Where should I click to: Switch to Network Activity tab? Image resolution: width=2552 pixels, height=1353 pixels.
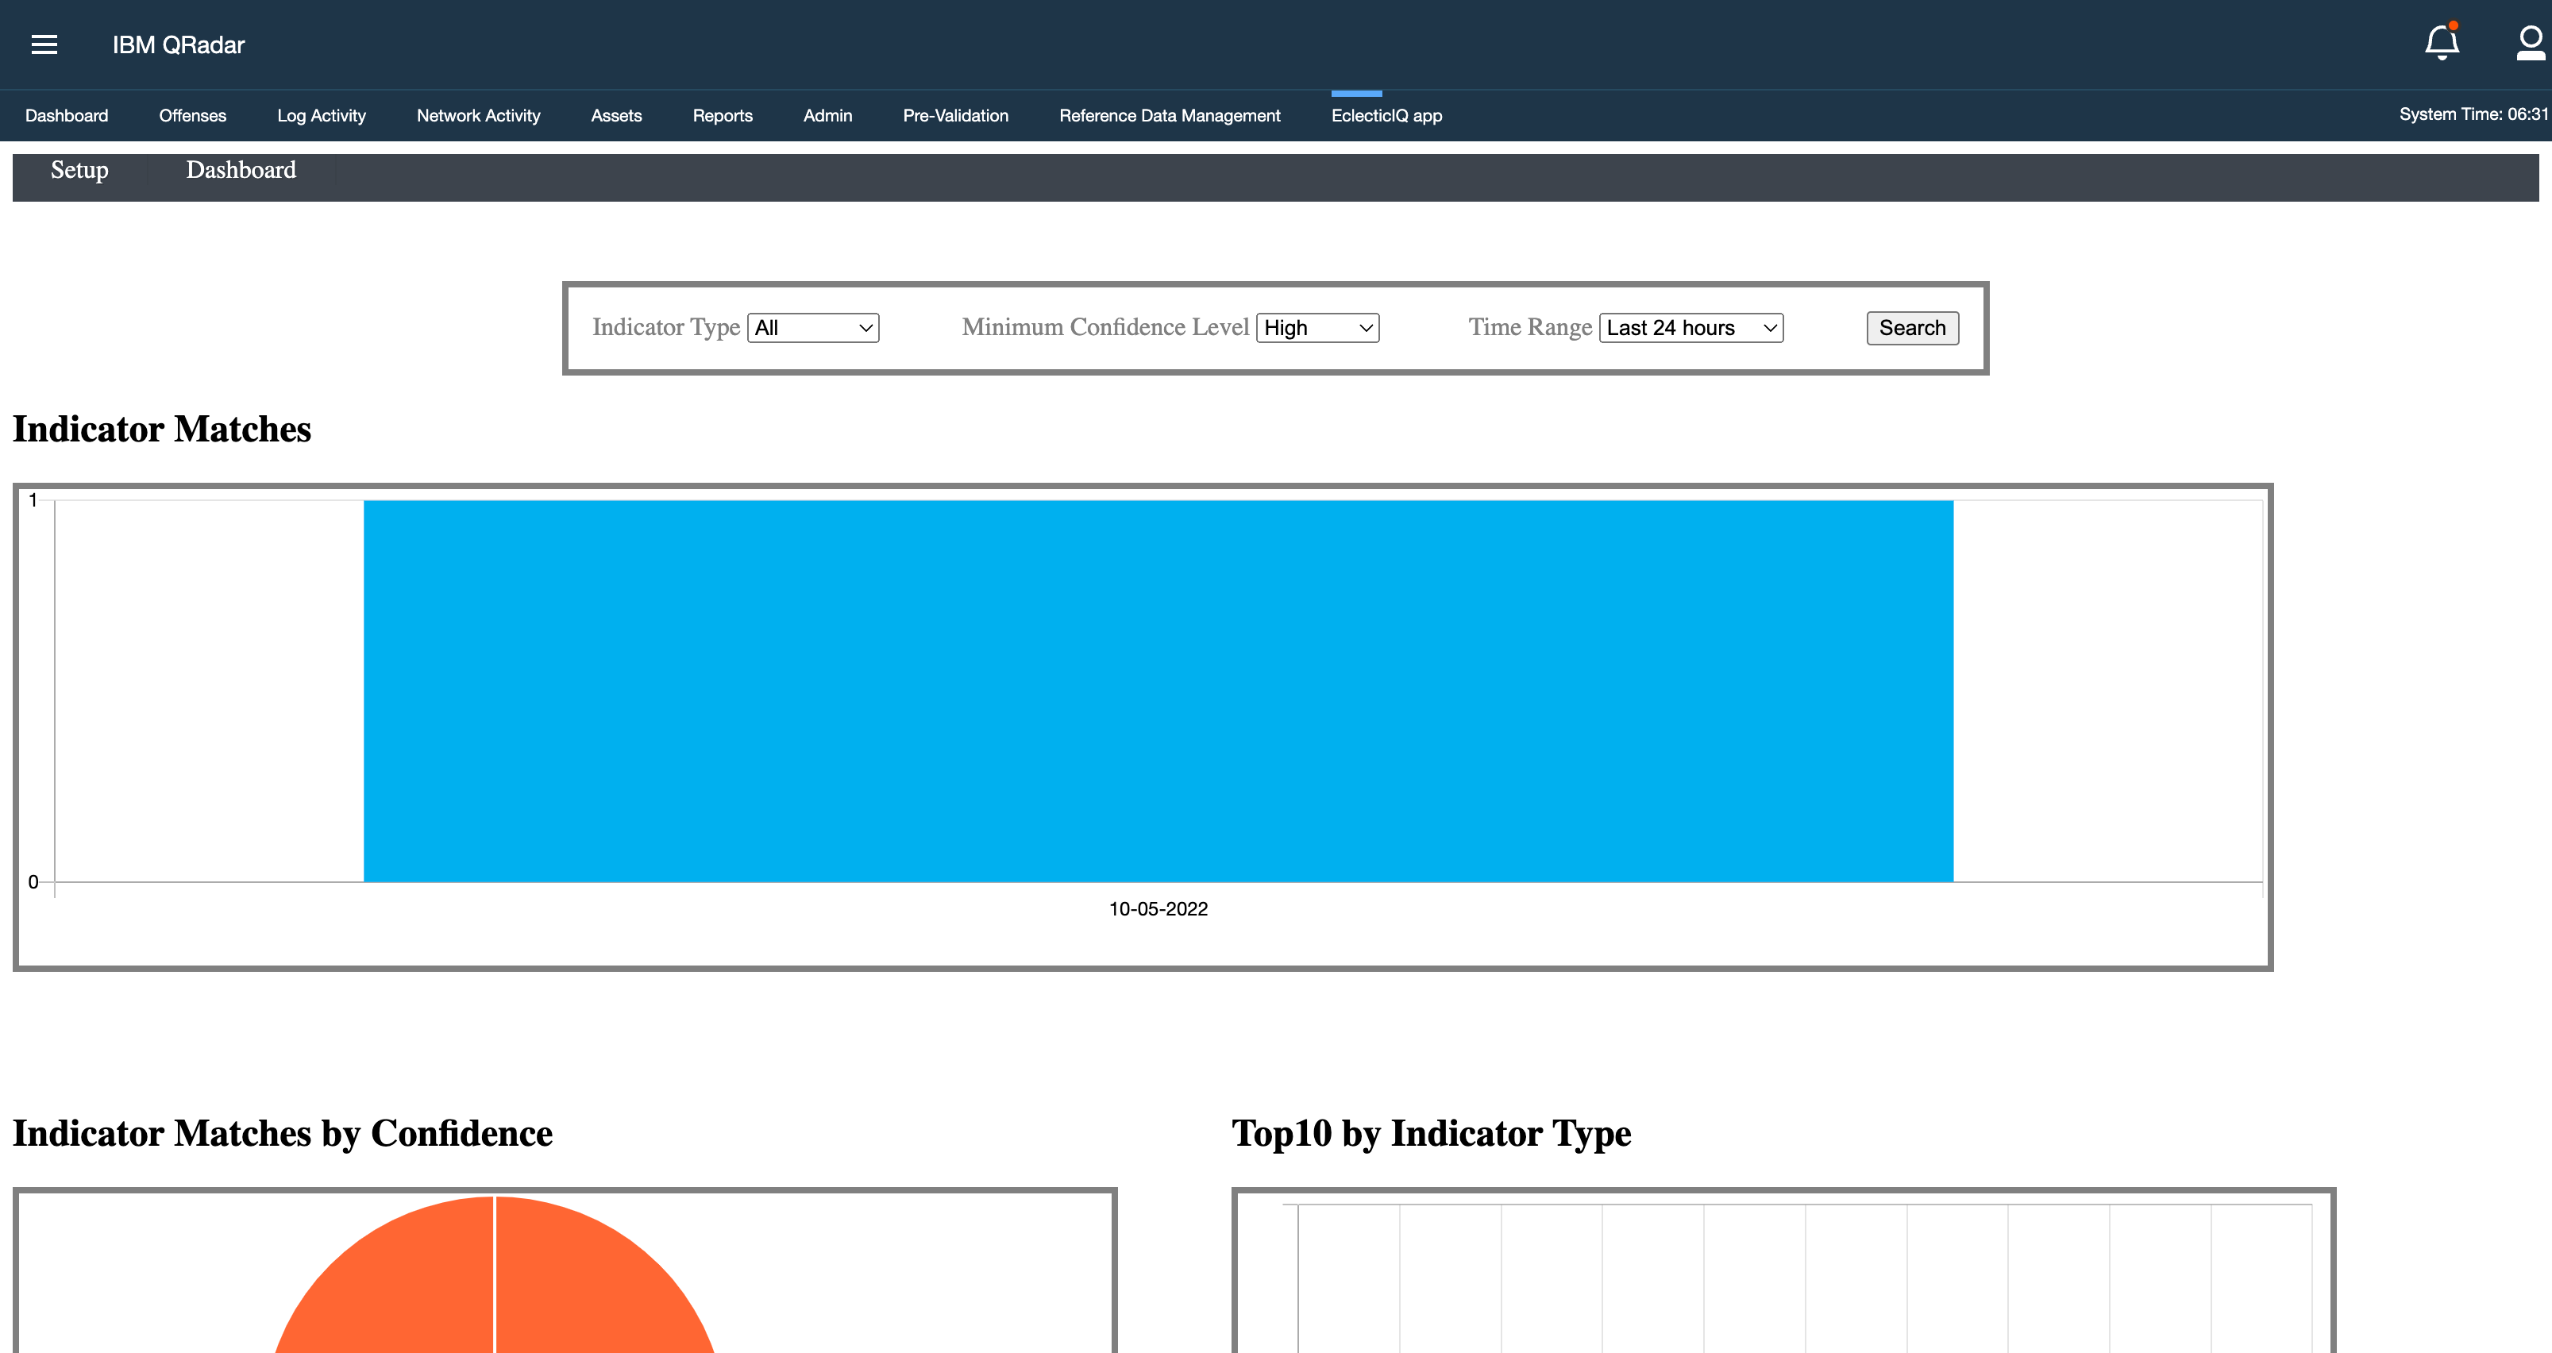[x=479, y=116]
